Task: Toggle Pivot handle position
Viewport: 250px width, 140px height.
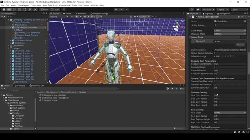Action: tap(45, 9)
